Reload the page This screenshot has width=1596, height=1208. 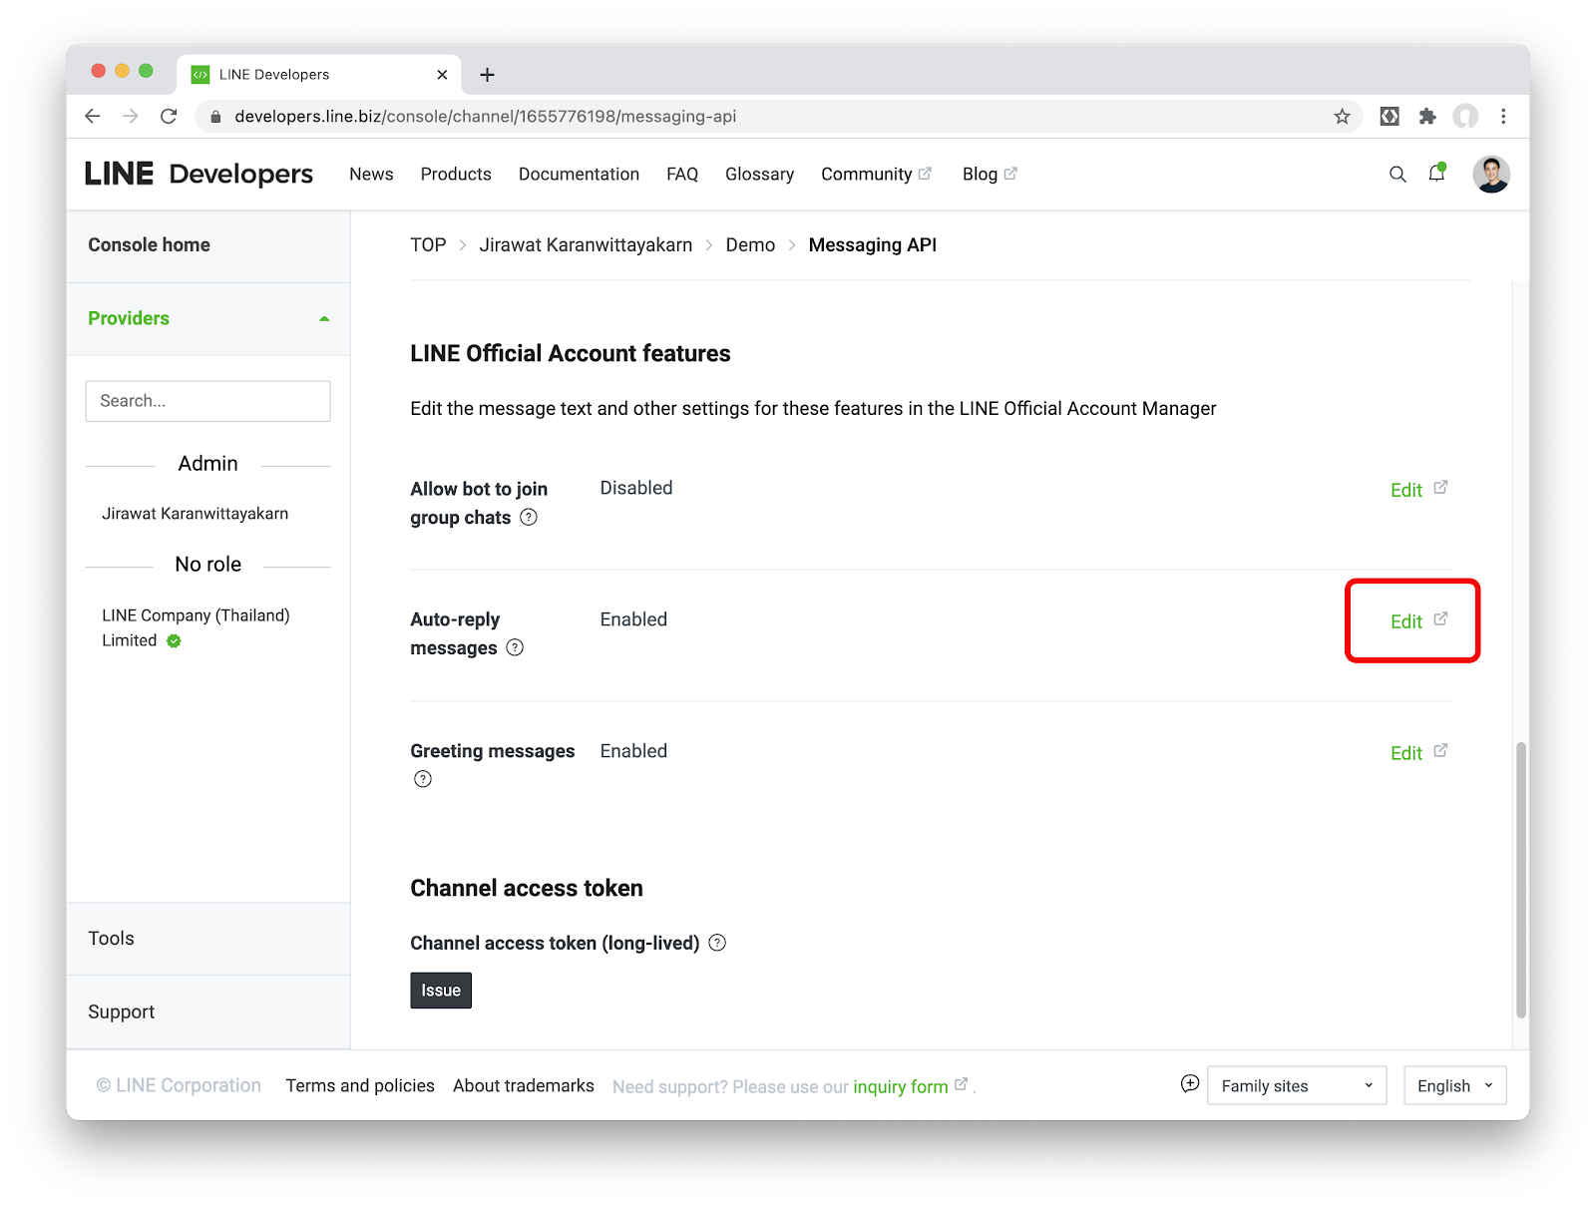169,117
